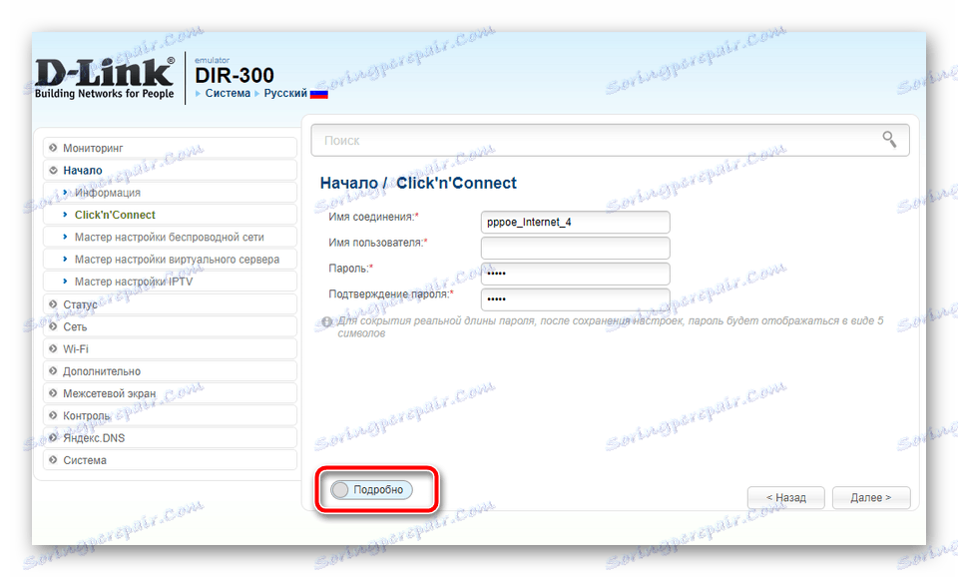
Task: Click the Имя пользователя input field
Action: (x=575, y=248)
